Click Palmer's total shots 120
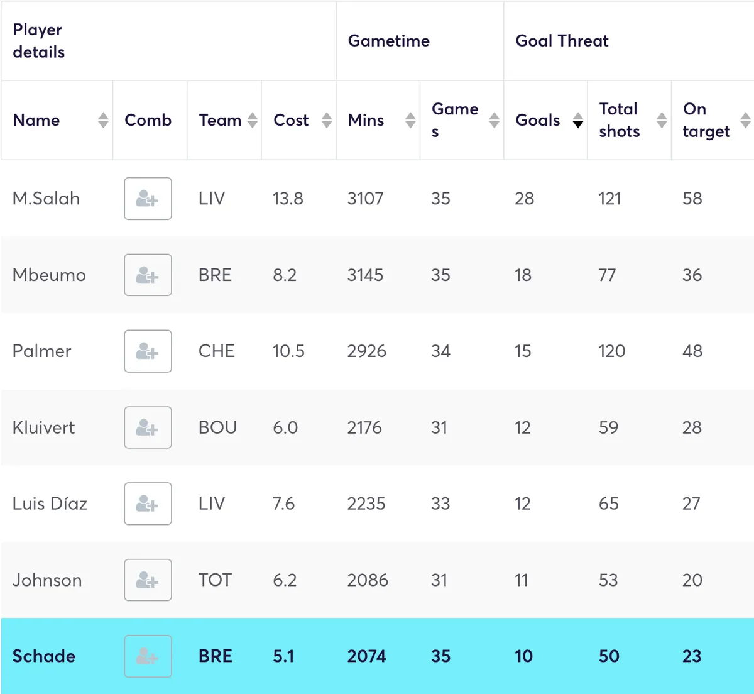The height and width of the screenshot is (694, 754). 612,351
